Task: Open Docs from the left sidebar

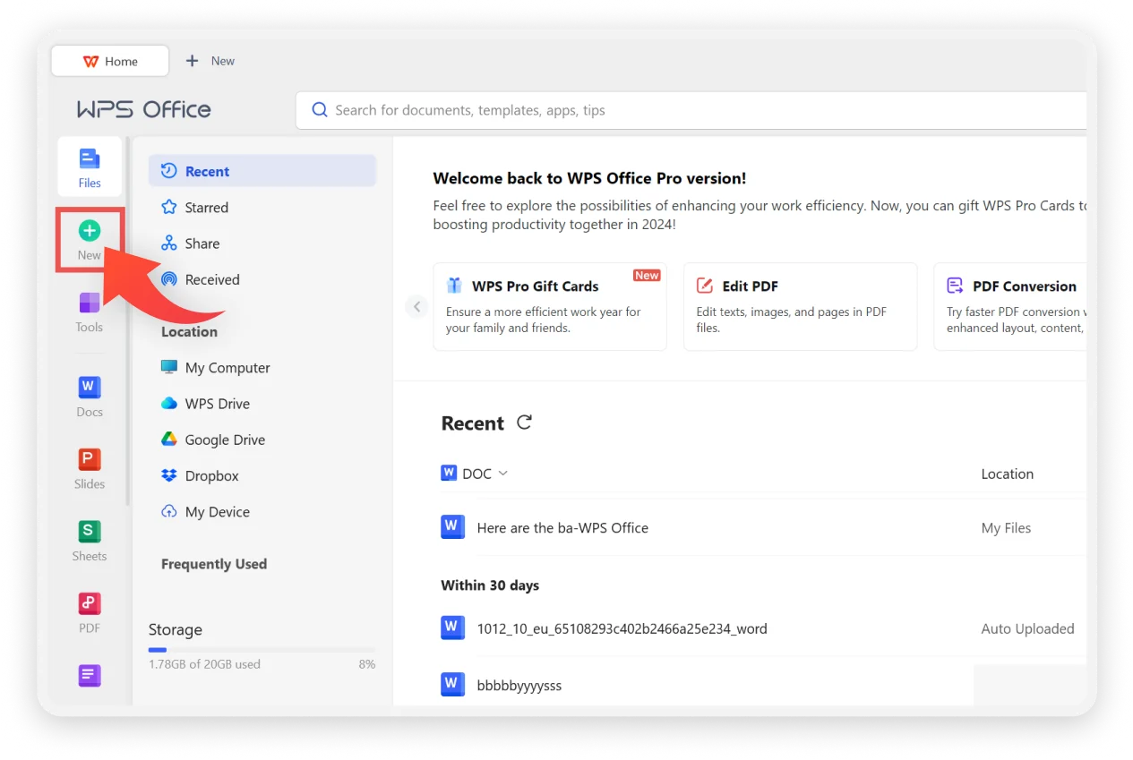Action: 90,396
